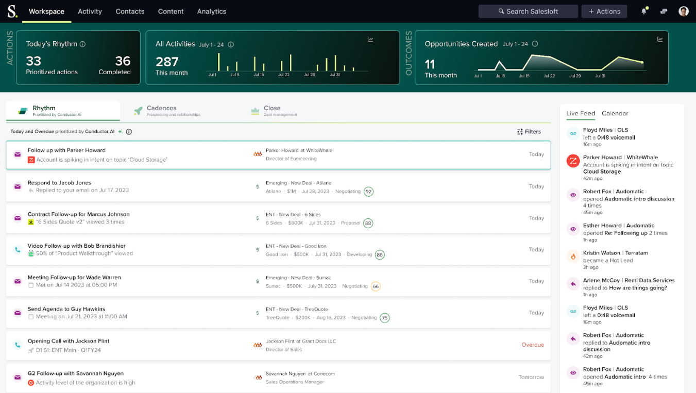Switch to the Close deal management tab
The image size is (696, 393).
click(x=274, y=111)
